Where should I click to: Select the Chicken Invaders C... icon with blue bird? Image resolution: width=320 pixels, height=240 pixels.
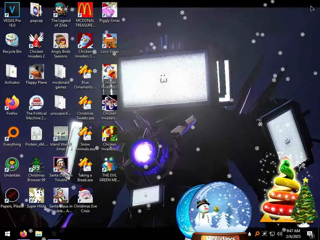pos(85,46)
